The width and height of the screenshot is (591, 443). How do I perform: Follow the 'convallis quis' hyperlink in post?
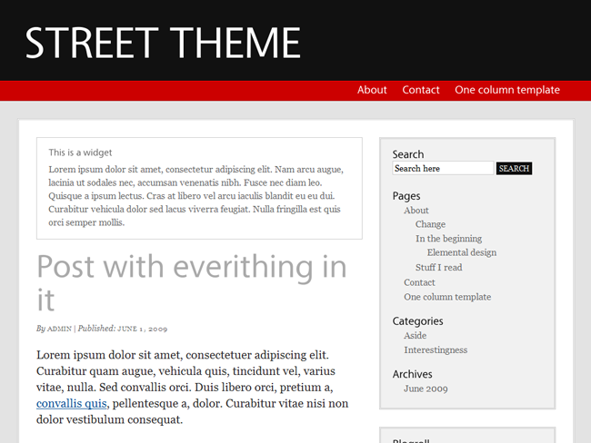[x=71, y=403]
